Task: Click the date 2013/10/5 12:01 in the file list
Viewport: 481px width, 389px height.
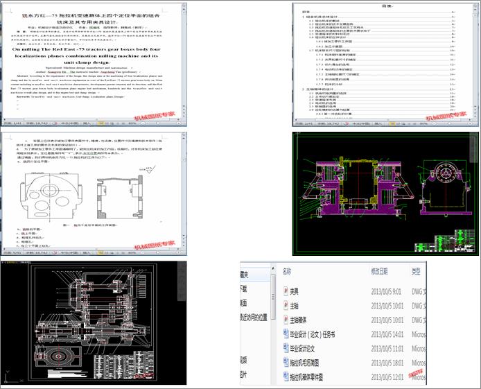Action: [387, 377]
